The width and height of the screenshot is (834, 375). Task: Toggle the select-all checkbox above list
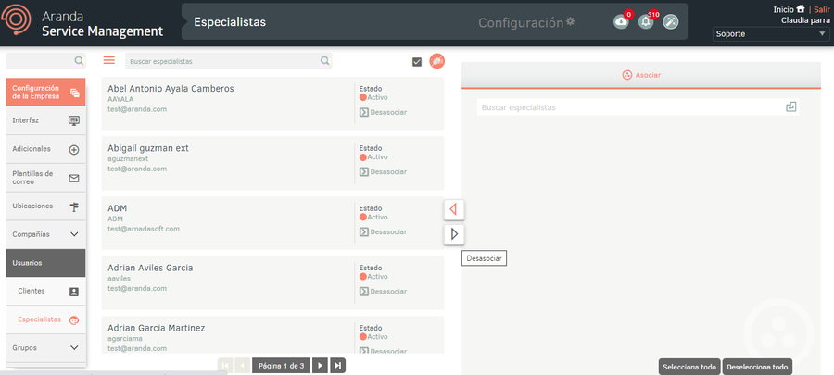click(x=417, y=62)
